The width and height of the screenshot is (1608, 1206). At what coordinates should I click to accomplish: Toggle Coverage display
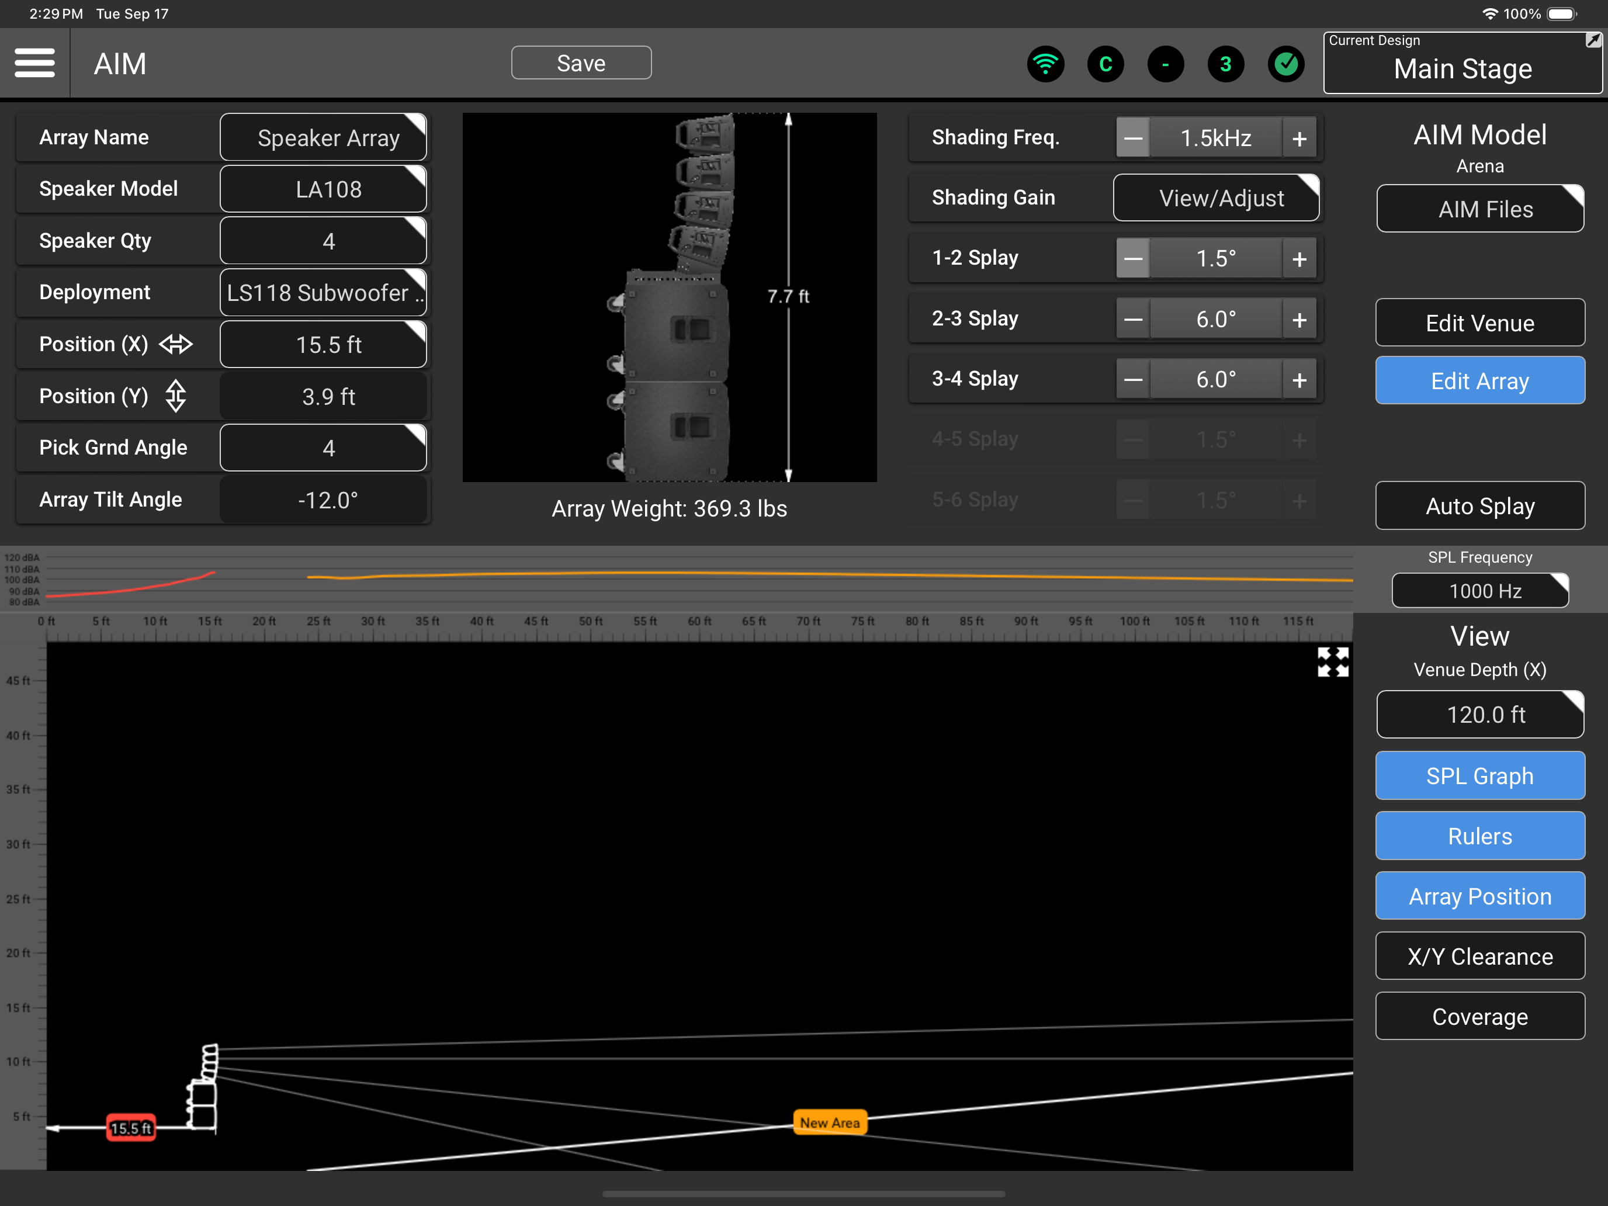tap(1480, 1016)
